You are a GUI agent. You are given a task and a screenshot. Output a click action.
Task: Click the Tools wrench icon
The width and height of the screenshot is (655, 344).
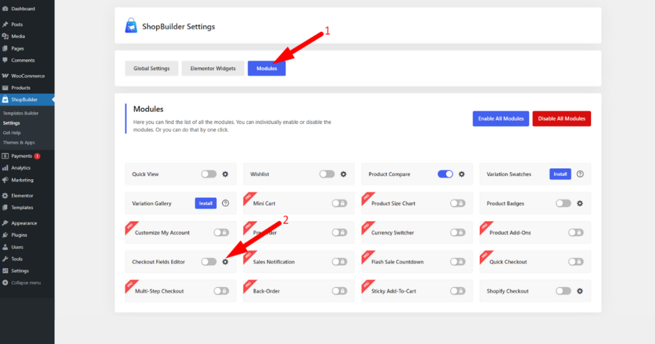5,259
